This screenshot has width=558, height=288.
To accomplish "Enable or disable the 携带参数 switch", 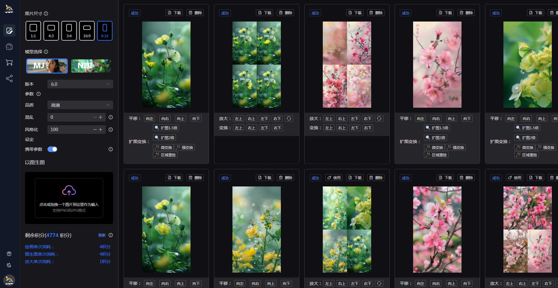I will [53, 149].
